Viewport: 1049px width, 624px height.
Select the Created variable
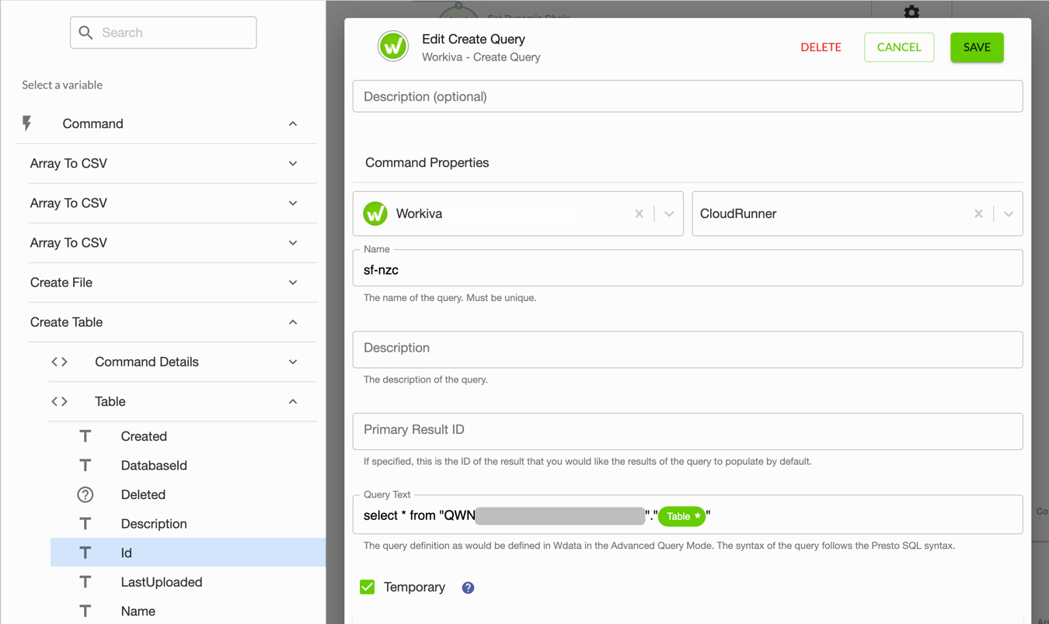[144, 436]
